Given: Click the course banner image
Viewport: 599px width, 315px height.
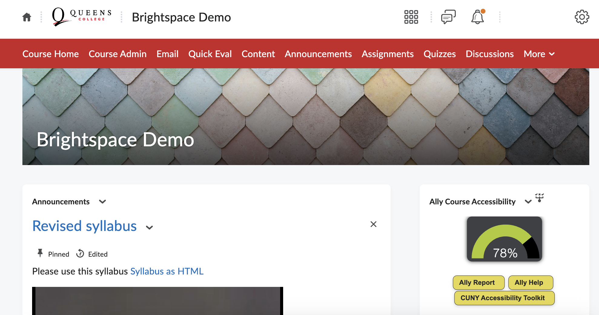Looking at the screenshot, I should [x=306, y=117].
